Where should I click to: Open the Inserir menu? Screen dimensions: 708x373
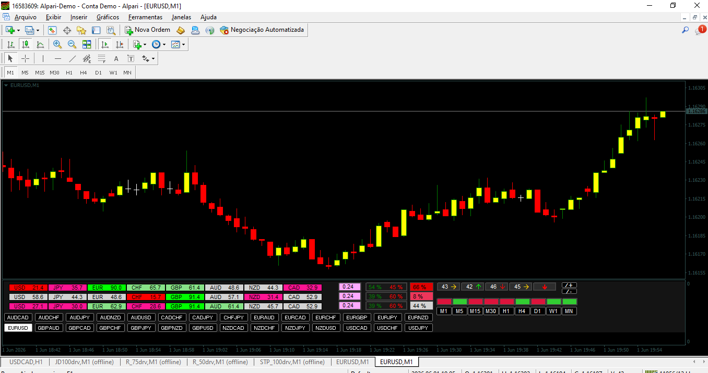[79, 17]
